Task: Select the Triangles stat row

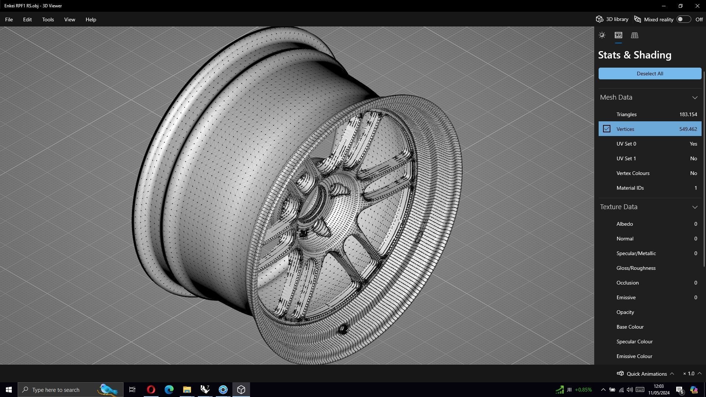Action: point(650,114)
